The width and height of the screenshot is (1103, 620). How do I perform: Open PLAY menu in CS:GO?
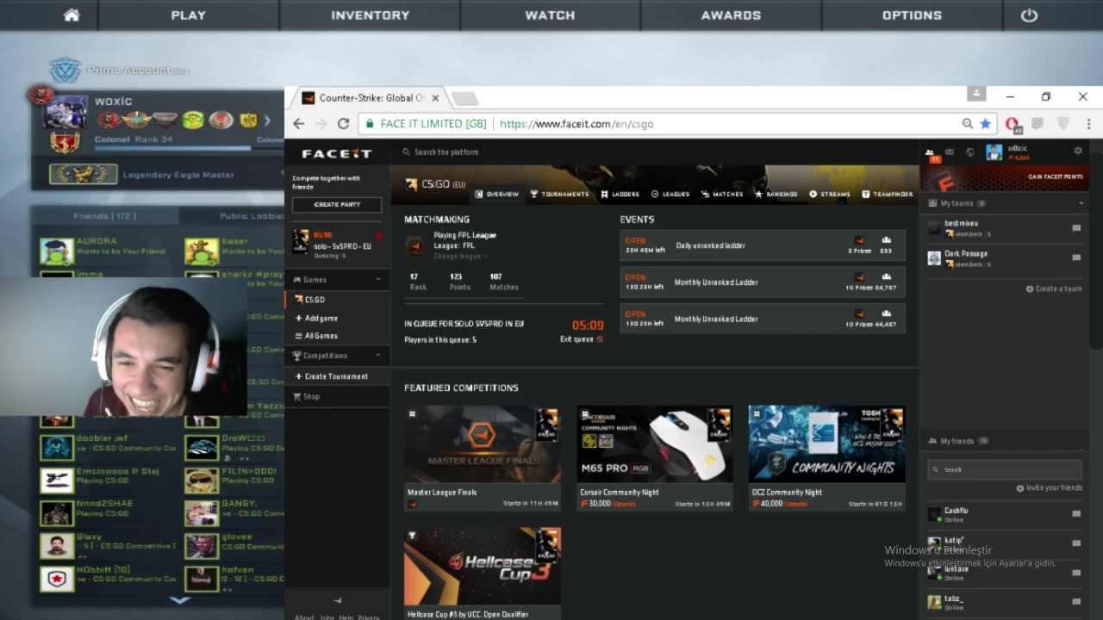188,15
